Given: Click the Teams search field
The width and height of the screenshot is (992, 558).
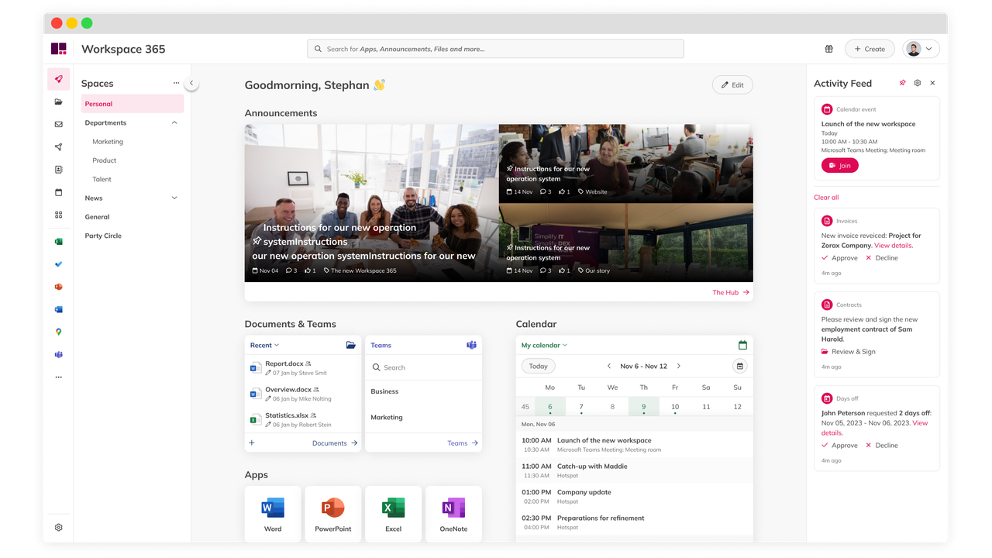Looking at the screenshot, I should pyautogui.click(x=423, y=367).
